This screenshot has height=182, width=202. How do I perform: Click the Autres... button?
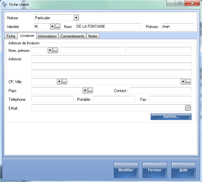click(x=171, y=116)
